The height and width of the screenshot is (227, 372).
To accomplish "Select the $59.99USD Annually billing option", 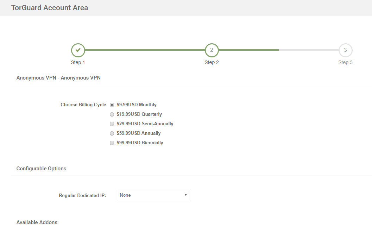I will point(112,133).
